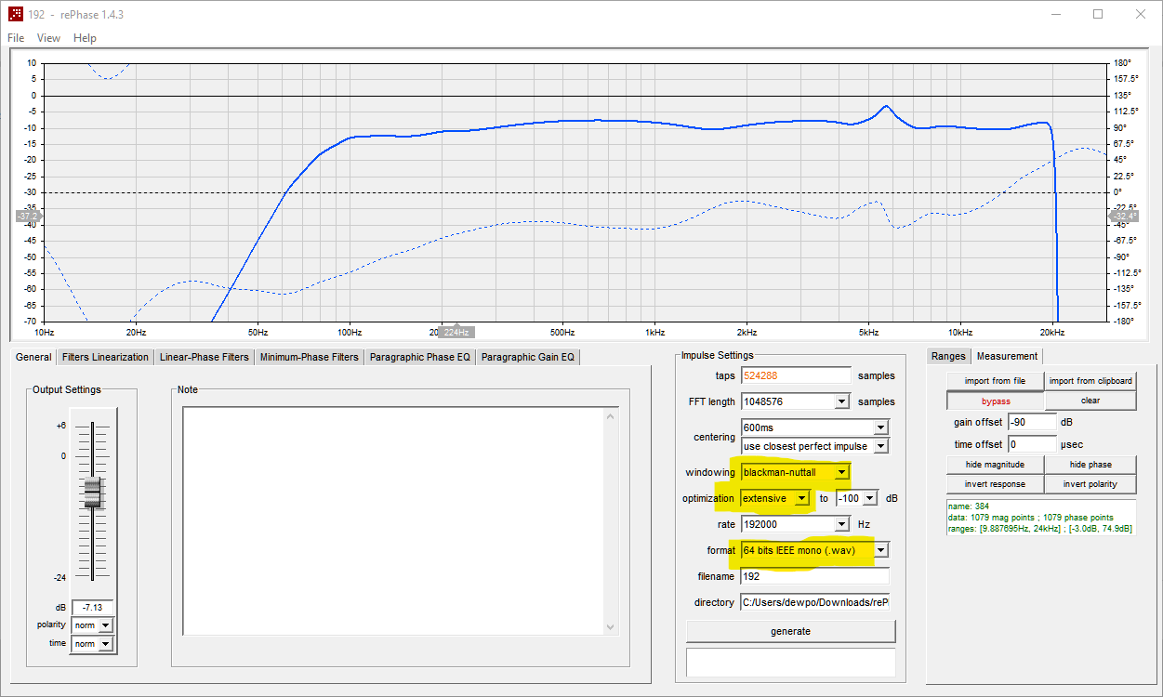Select the Paragraphic Phase EQ tab
The image size is (1163, 697).
point(419,357)
